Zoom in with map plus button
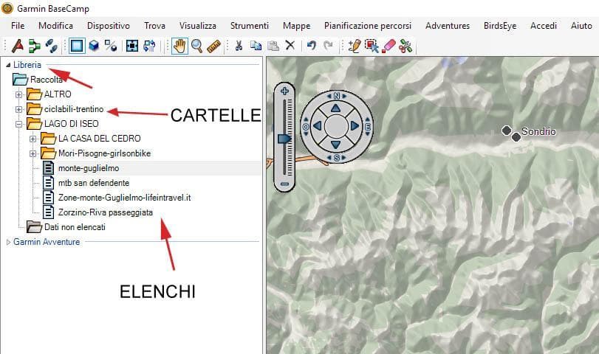Screen dimensions: 599x354 tap(284, 91)
